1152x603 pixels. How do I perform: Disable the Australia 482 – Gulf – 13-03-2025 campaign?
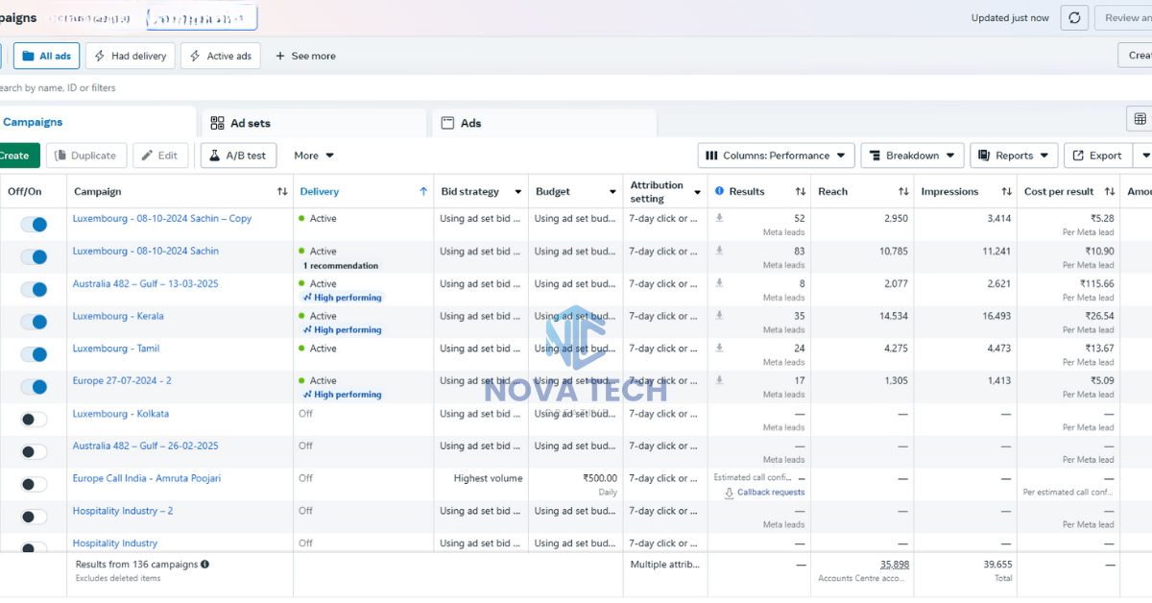[x=34, y=289]
